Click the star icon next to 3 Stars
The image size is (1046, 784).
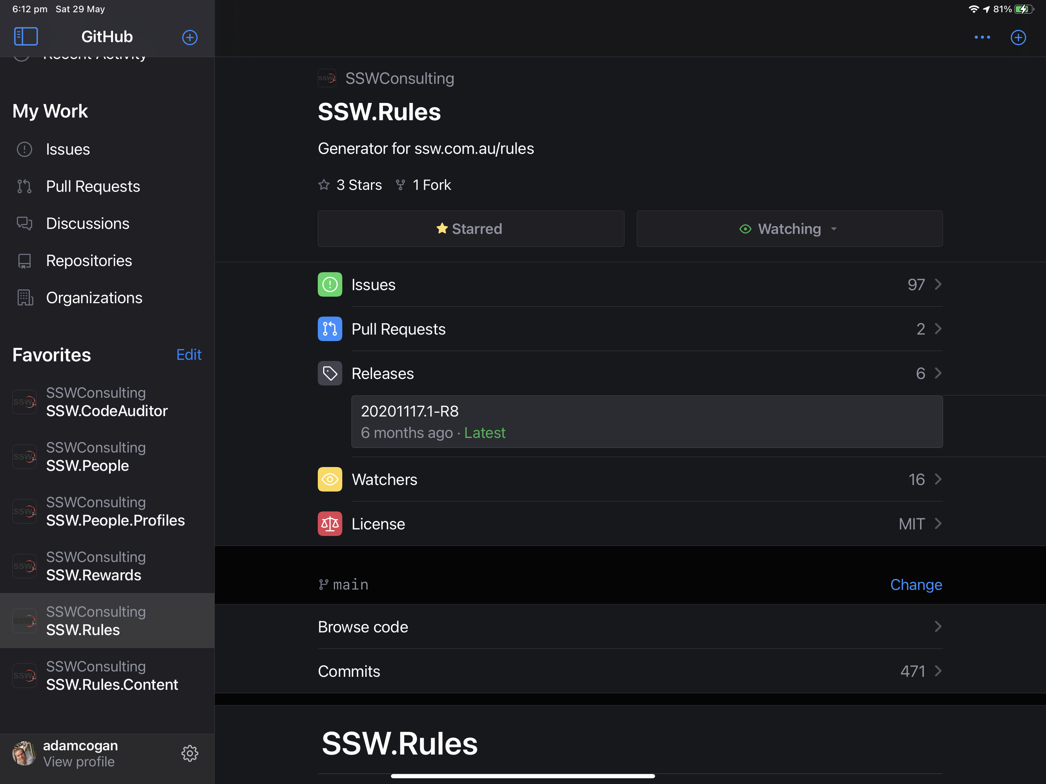click(x=324, y=185)
